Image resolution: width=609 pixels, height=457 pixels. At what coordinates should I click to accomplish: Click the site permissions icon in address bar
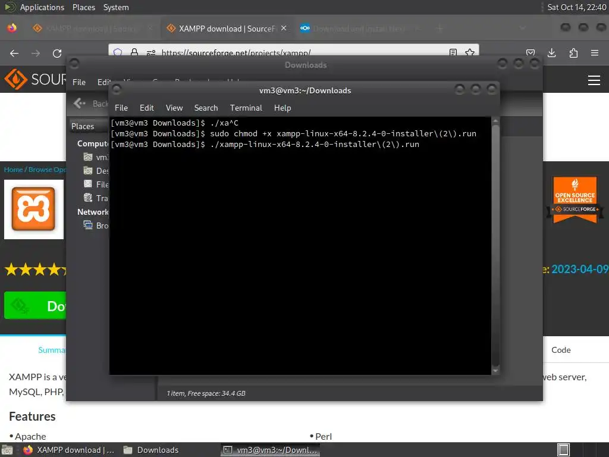[150, 52]
